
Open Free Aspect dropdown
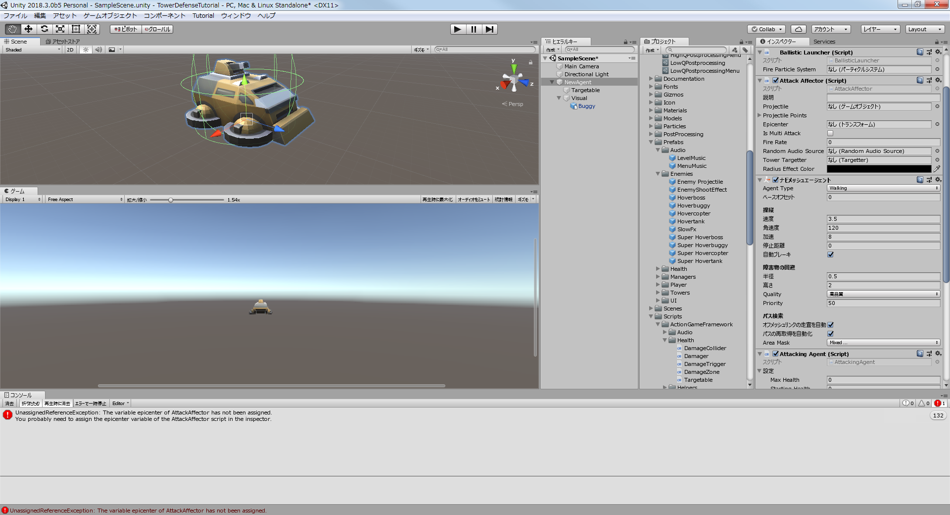pyautogui.click(x=85, y=200)
